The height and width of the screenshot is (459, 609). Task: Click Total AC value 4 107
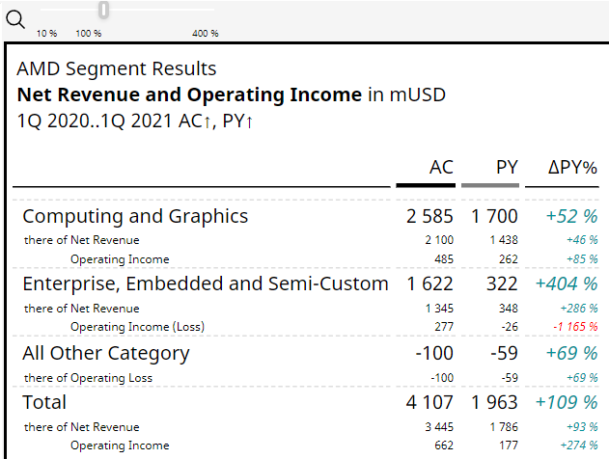click(429, 402)
